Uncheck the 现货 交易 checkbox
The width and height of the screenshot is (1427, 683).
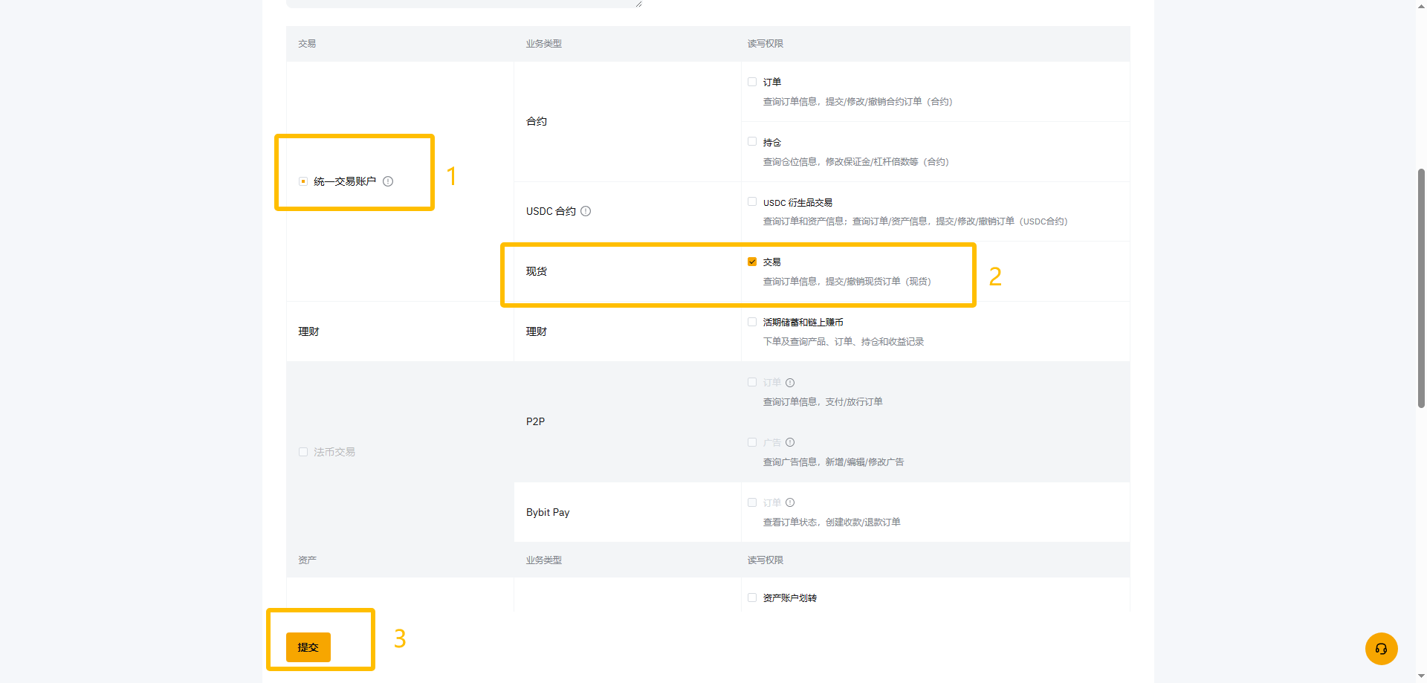(x=752, y=262)
